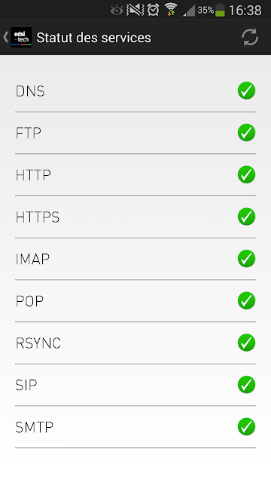Tap the SMTP green checkmark status icon
271x483 pixels.
coord(246,426)
